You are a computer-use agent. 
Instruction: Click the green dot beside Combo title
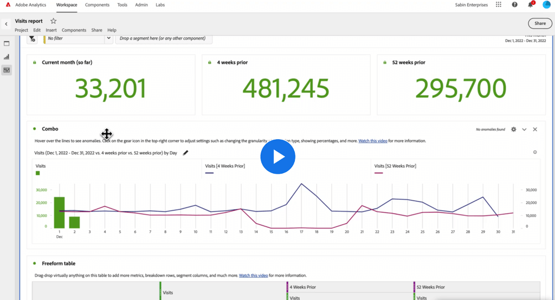tap(34, 129)
